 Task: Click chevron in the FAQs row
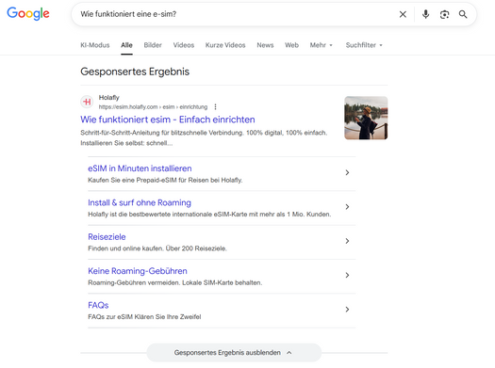pos(347,310)
